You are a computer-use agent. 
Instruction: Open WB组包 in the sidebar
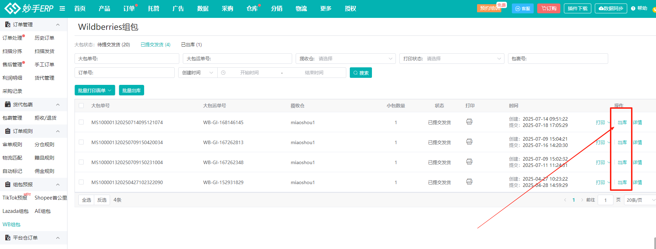(x=12, y=224)
